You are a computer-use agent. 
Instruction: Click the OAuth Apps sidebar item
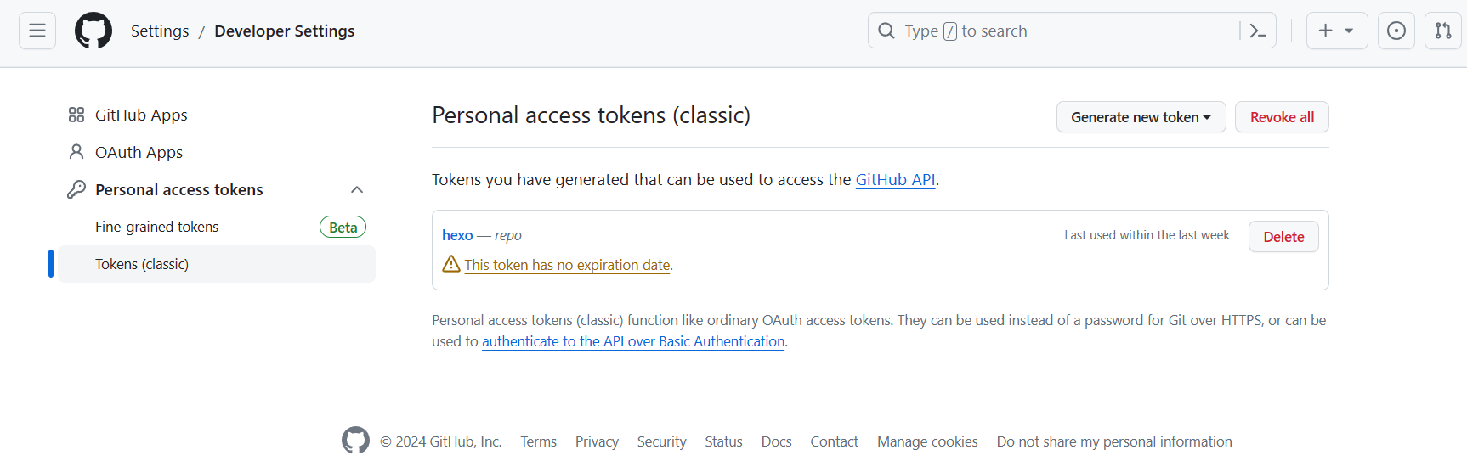tap(139, 152)
